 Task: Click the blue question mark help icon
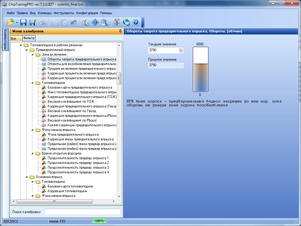pyautogui.click(x=136, y=22)
